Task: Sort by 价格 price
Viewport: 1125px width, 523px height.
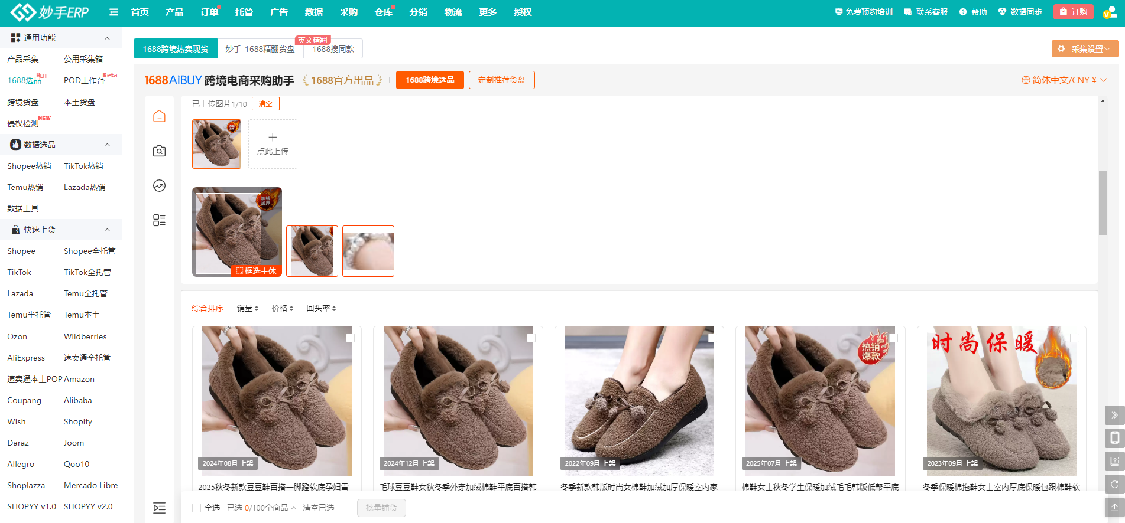Action: tap(283, 308)
